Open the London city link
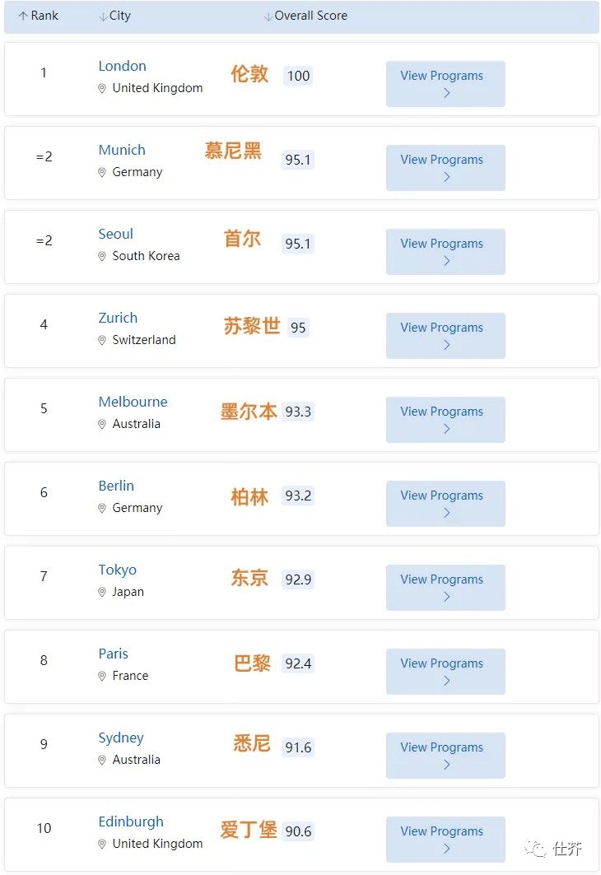Viewport: 601px width, 875px height. point(122,66)
